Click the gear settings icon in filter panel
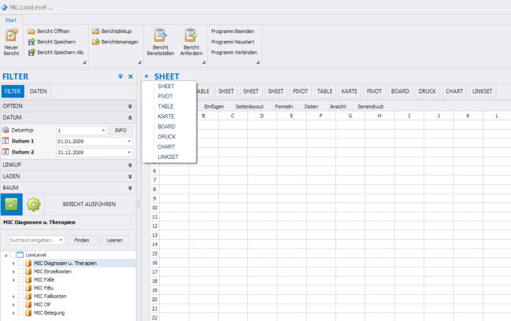The image size is (511, 321). (33, 204)
